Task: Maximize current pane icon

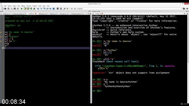Action: (x=58, y=9)
